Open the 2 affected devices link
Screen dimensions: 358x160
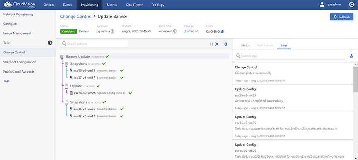pos(191,31)
